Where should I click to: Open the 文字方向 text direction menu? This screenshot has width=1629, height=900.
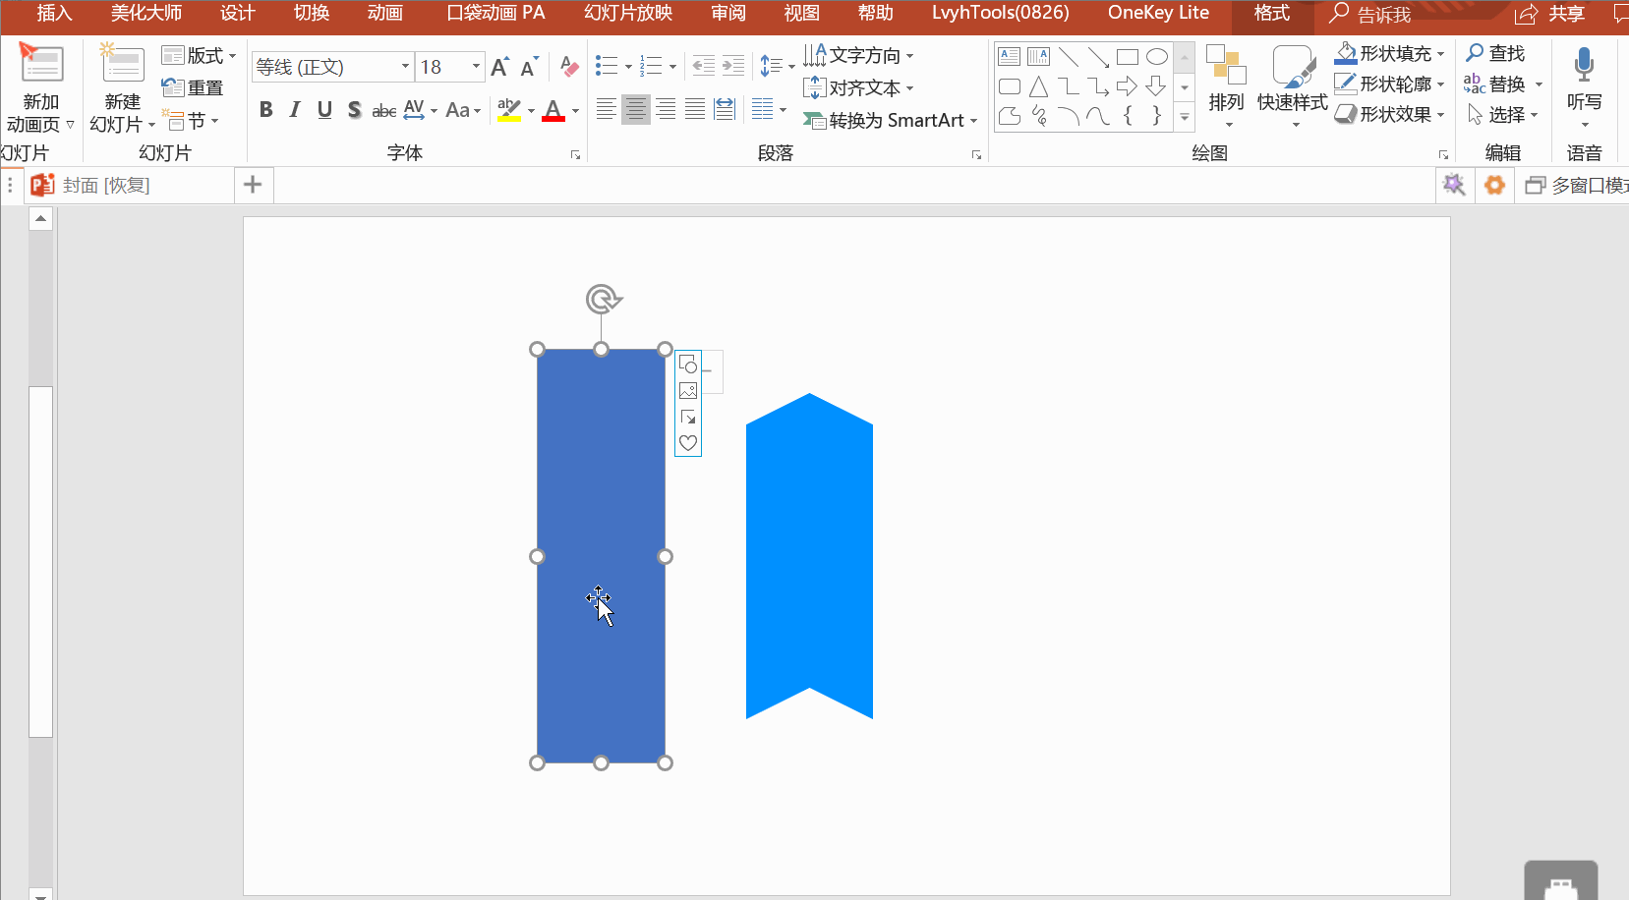[x=859, y=55]
